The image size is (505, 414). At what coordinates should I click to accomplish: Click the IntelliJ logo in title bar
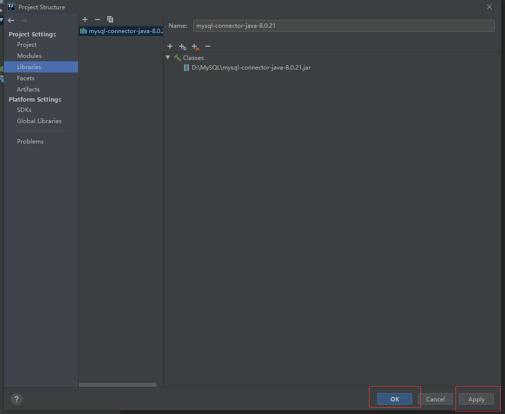11,7
